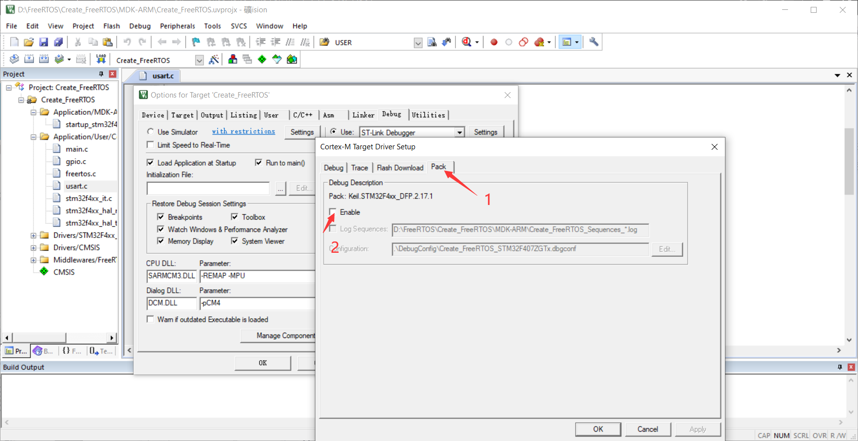Open the Flash menu
The height and width of the screenshot is (441, 858).
coord(111,26)
